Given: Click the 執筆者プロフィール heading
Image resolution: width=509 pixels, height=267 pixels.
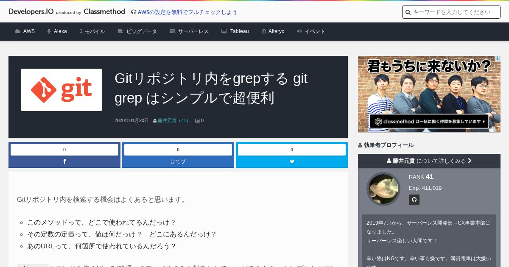Looking at the screenshot, I should 386,145.
